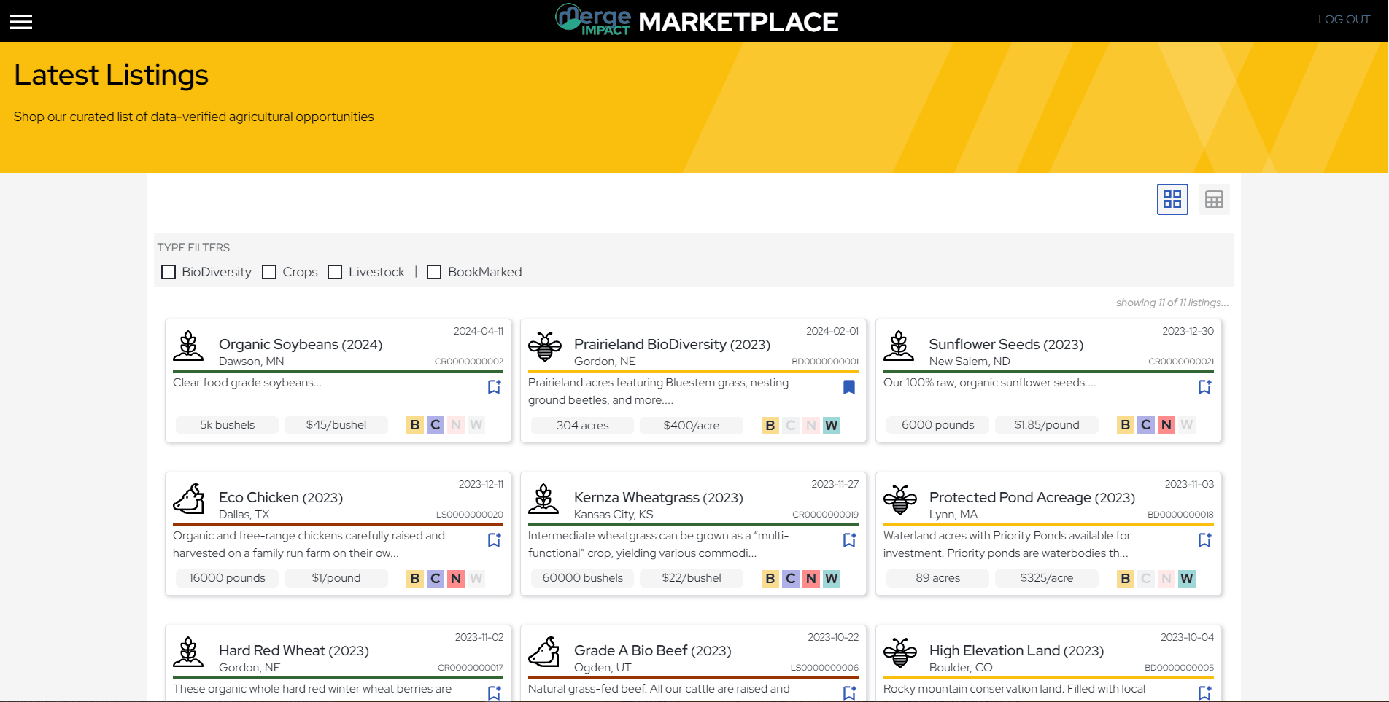Image resolution: width=1389 pixels, height=702 pixels.
Task: Toggle the Livestock filter checkbox
Action: tap(335, 272)
